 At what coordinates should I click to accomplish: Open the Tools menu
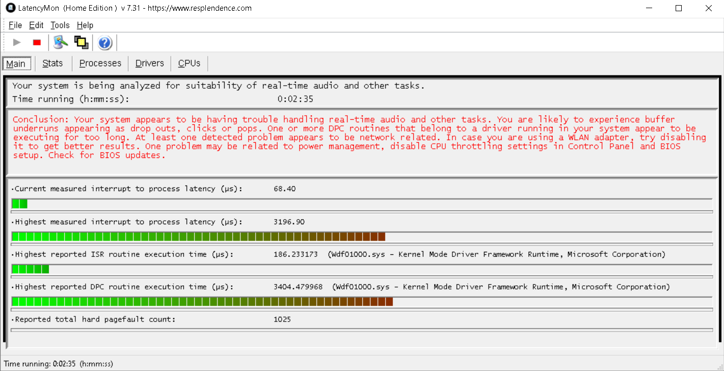coord(60,25)
